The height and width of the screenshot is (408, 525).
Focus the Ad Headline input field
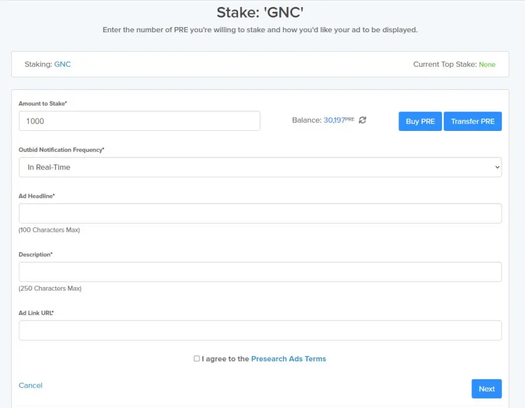pyautogui.click(x=260, y=213)
